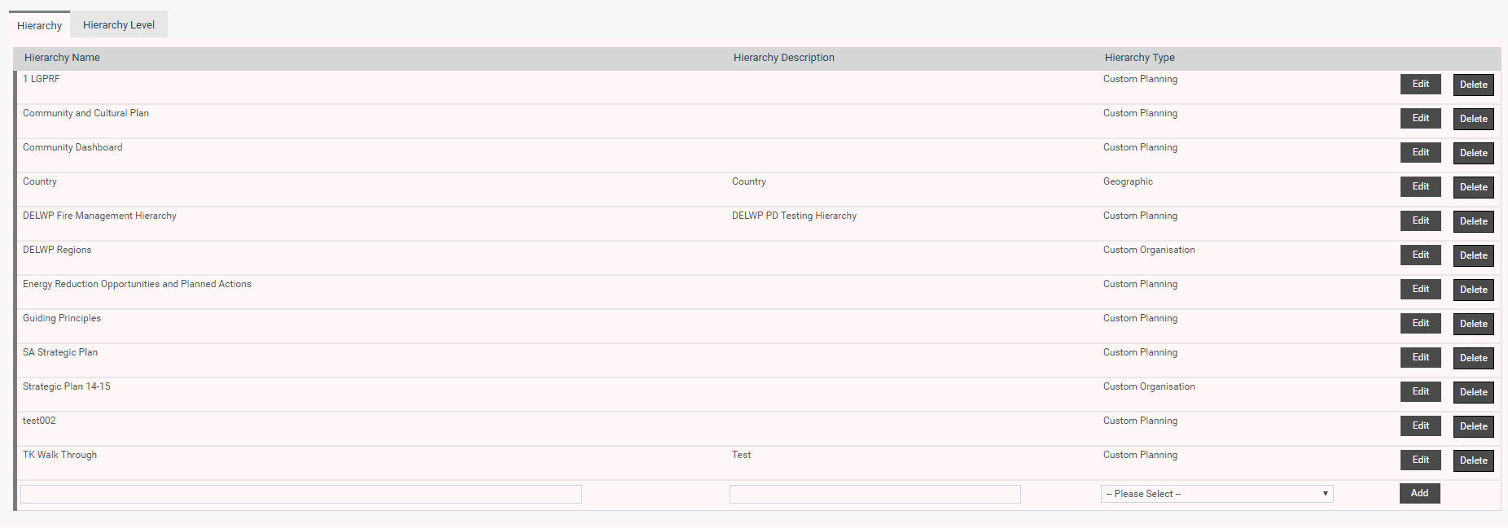The width and height of the screenshot is (1508, 528).
Task: Delete the Strategic Plan 14-15 row
Action: [1474, 392]
